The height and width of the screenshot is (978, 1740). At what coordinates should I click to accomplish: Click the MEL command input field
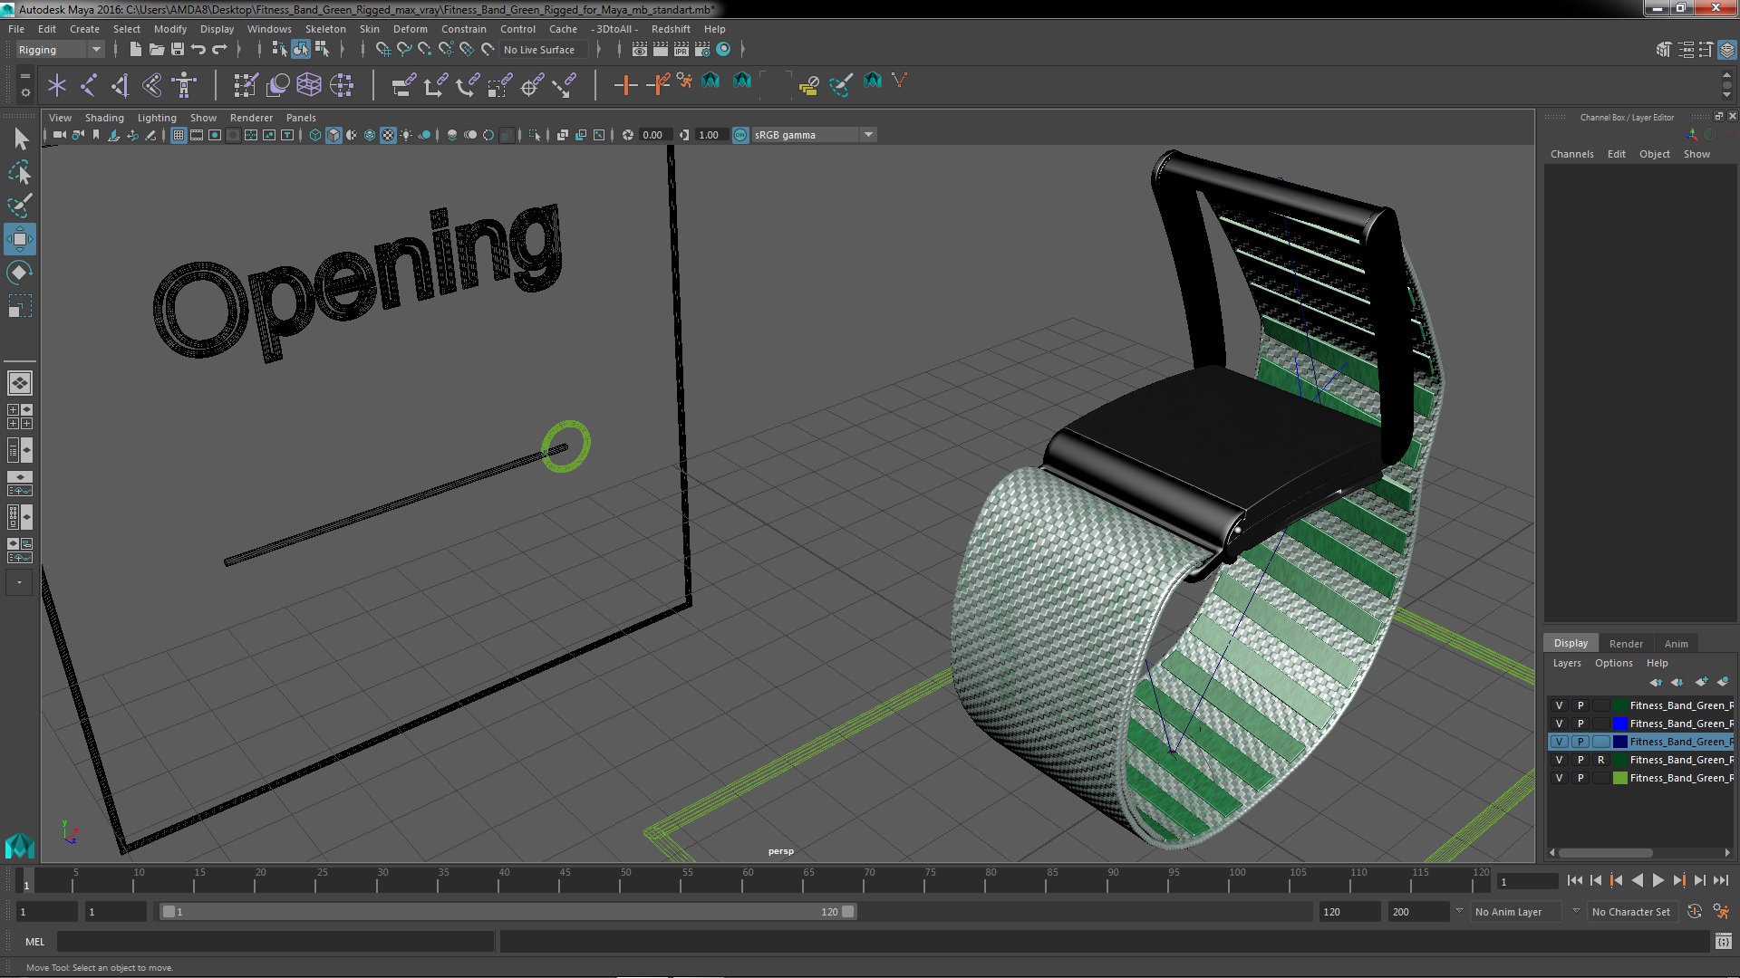click(x=275, y=942)
